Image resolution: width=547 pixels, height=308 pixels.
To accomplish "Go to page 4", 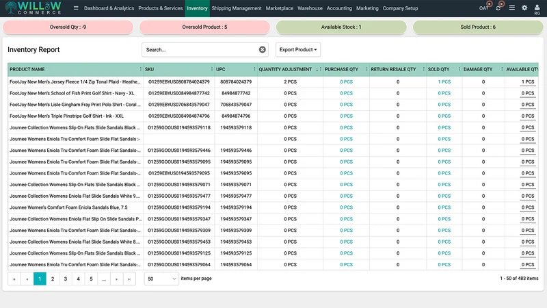I will [78, 279].
